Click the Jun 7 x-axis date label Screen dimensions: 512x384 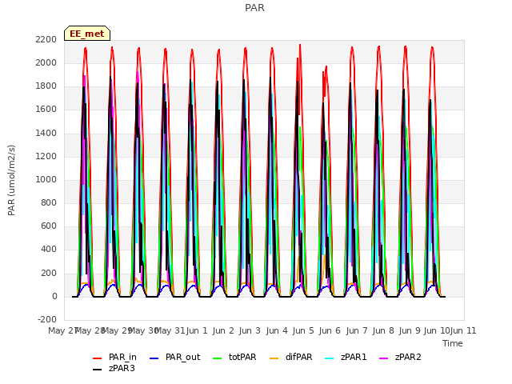click(357, 330)
